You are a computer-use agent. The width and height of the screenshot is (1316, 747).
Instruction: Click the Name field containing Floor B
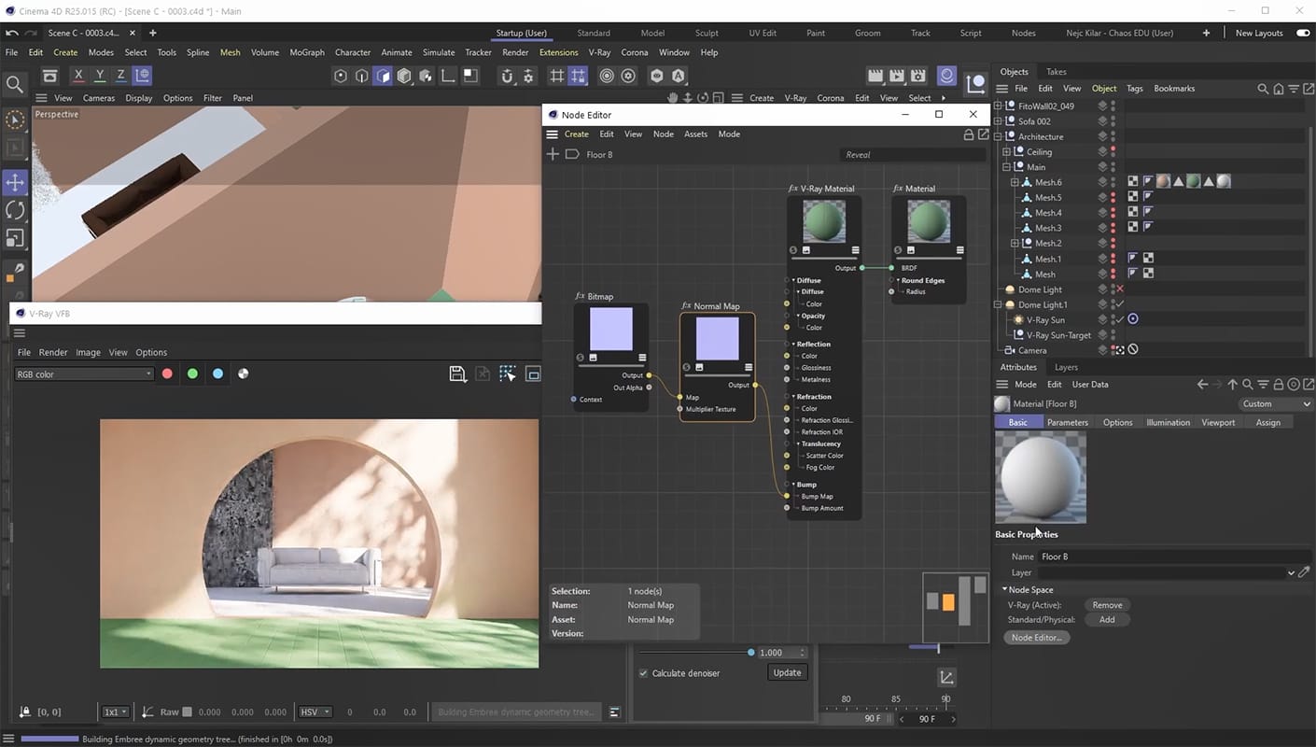pyautogui.click(x=1176, y=557)
